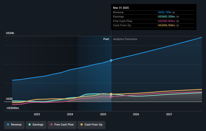Click the Mar 31 2025 tooltip date

(121, 8)
